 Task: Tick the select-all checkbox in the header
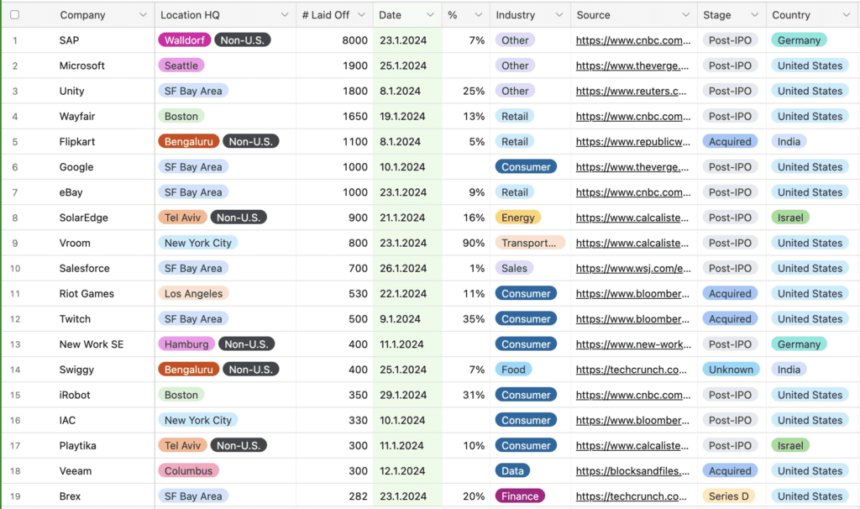[x=14, y=15]
